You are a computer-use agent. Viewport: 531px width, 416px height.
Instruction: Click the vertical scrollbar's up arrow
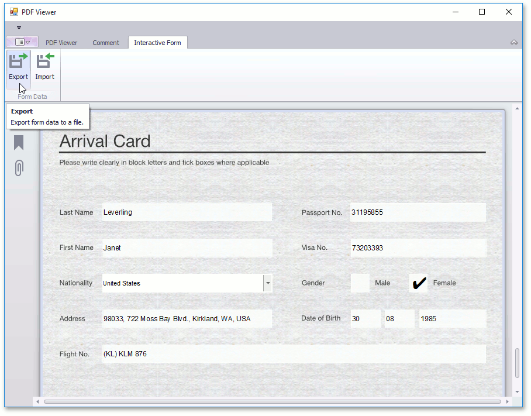pyautogui.click(x=517, y=109)
